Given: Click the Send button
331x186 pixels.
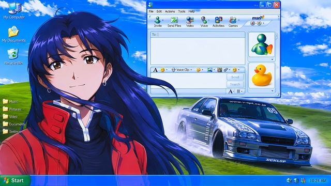Looking at the screenshot, I should coord(235,77).
